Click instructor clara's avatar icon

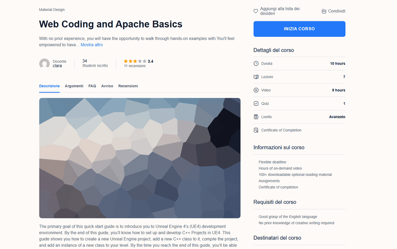[44, 64]
